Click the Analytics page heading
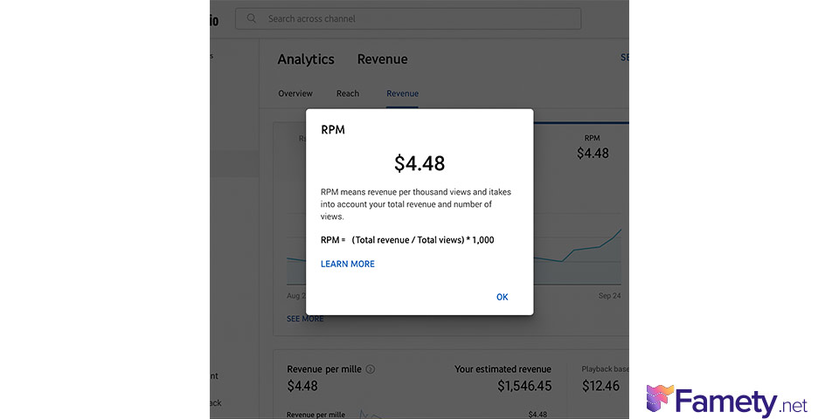The image size is (839, 419). [x=306, y=59]
